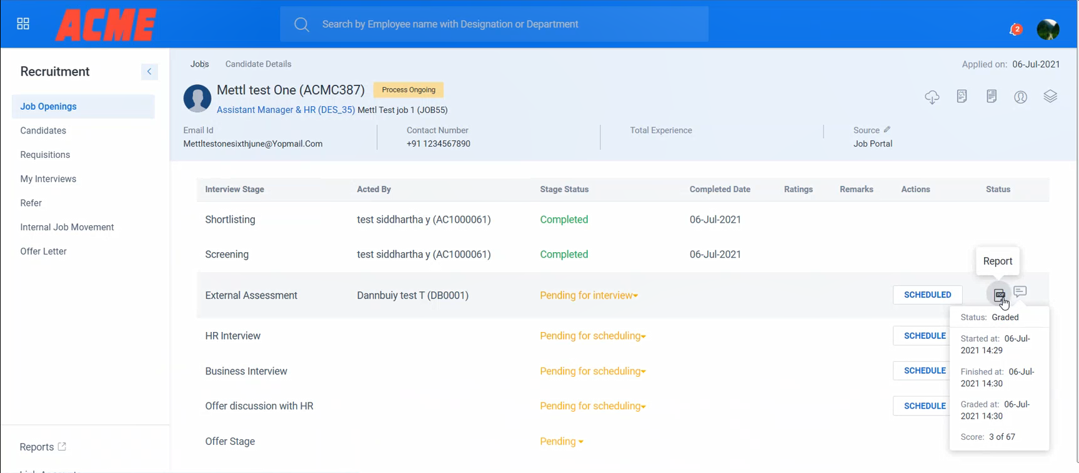This screenshot has width=1079, height=473.
Task: Click the cloud download icon
Action: click(932, 97)
